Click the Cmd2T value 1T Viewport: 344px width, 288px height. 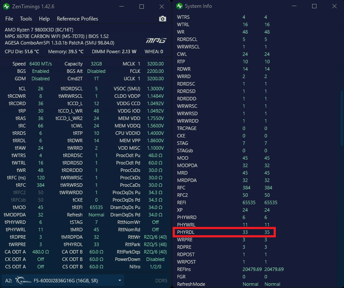point(96,79)
